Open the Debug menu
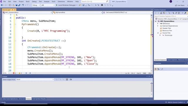 [34, 1]
